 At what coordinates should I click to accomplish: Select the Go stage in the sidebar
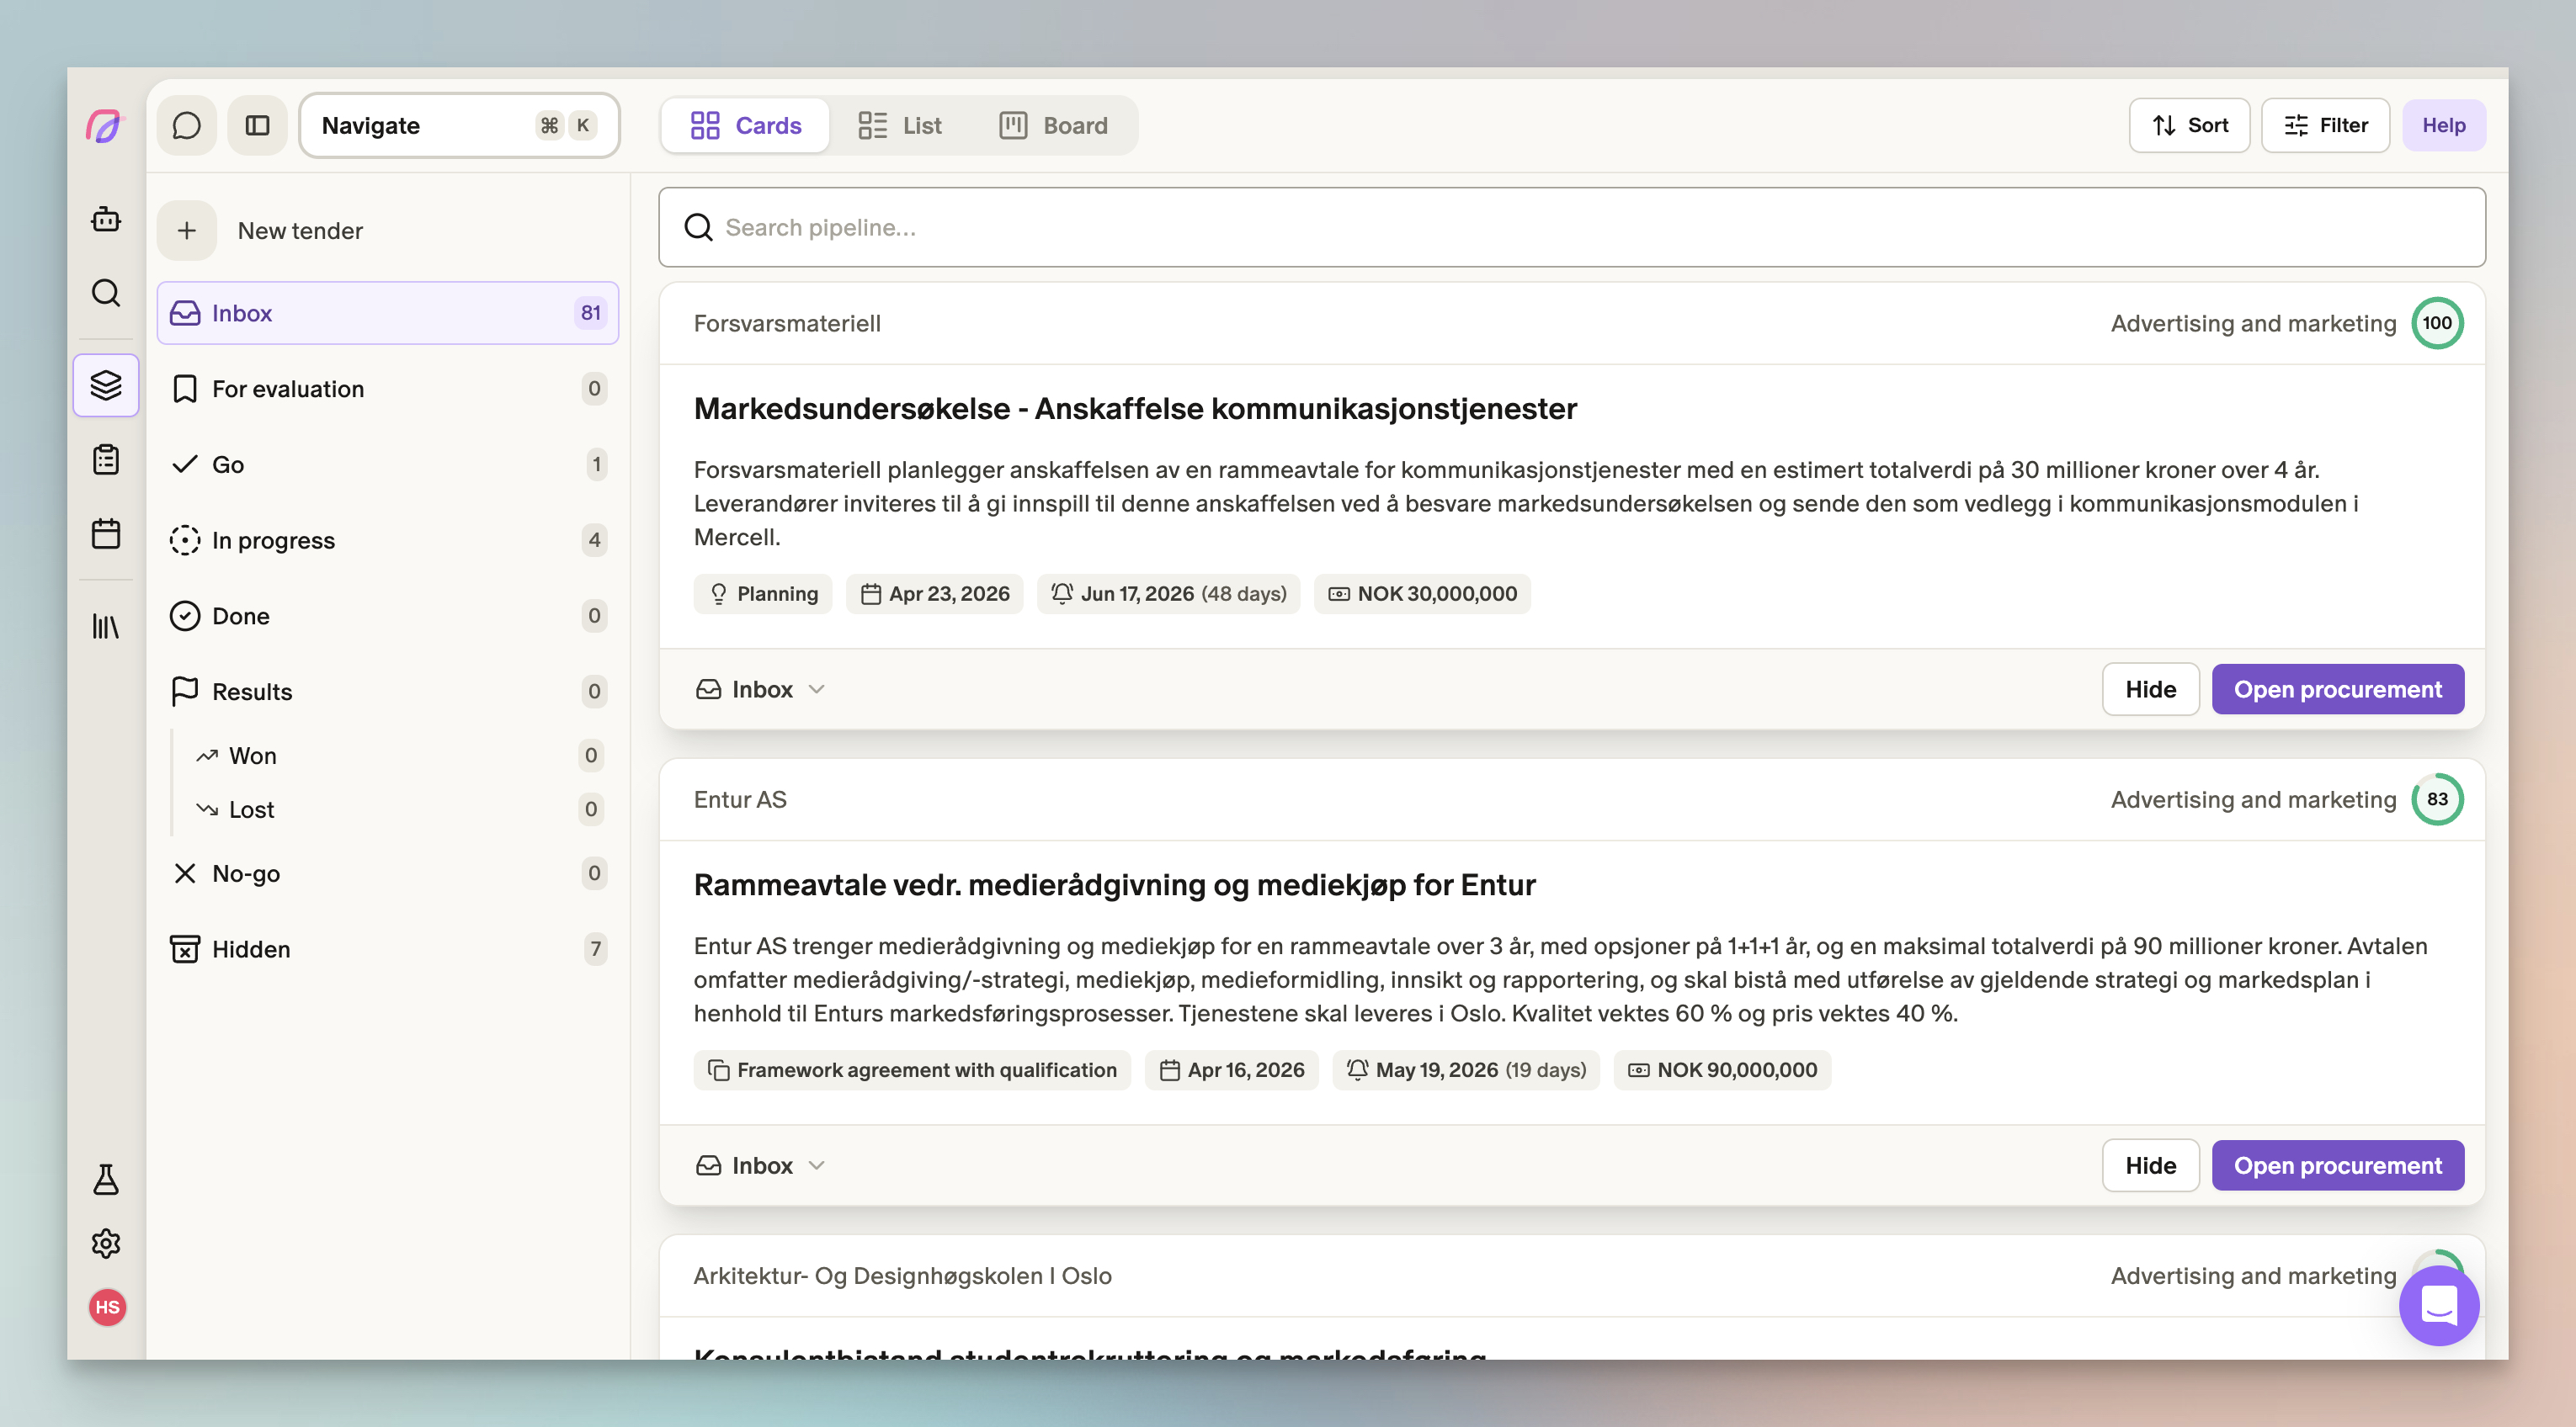point(388,464)
